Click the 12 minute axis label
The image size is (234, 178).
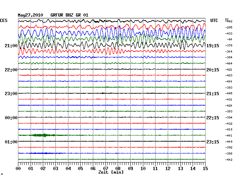tap(168, 169)
